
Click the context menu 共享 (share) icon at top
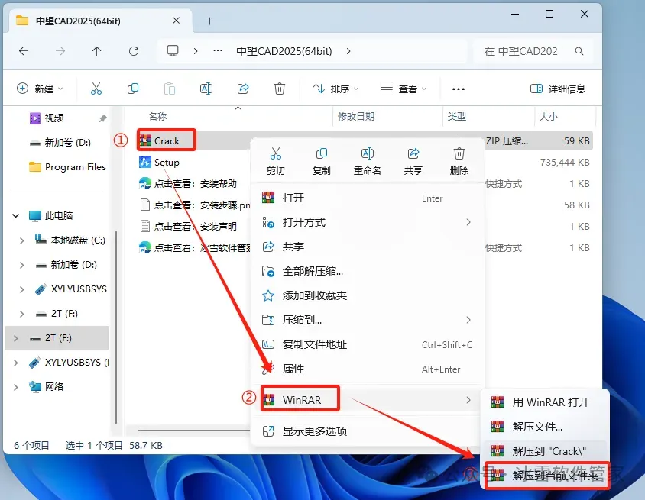[x=413, y=154]
